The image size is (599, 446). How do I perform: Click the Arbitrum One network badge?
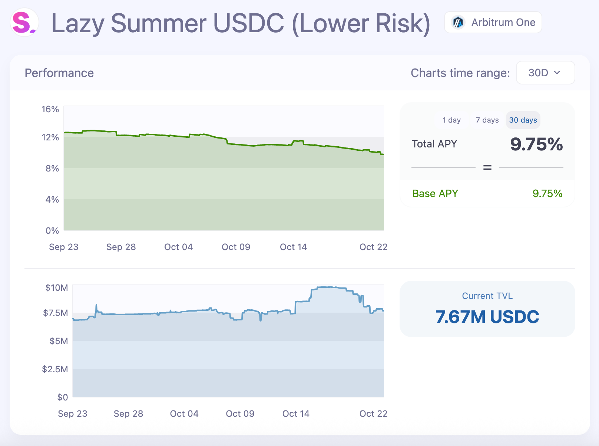[x=493, y=23]
